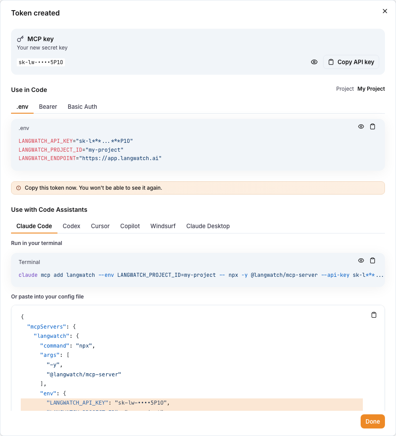Copy the JSON config with clipboard icon
Image resolution: width=396 pixels, height=436 pixels.
pyautogui.click(x=374, y=315)
